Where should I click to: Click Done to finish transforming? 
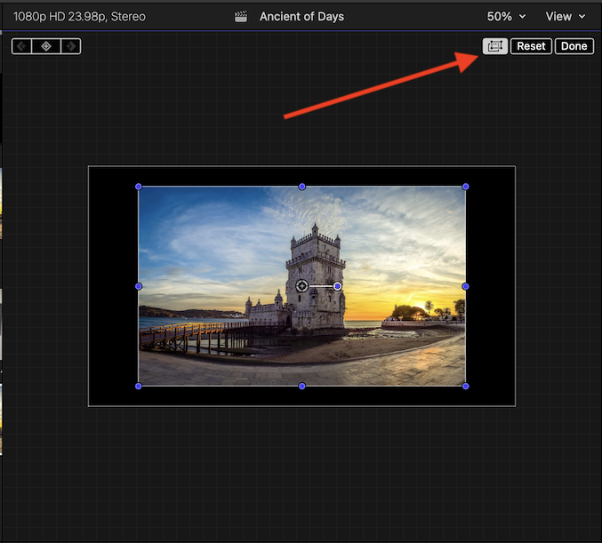[574, 46]
